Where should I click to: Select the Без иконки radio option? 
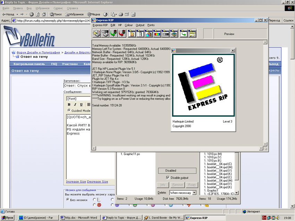pyautogui.click(x=68, y=200)
